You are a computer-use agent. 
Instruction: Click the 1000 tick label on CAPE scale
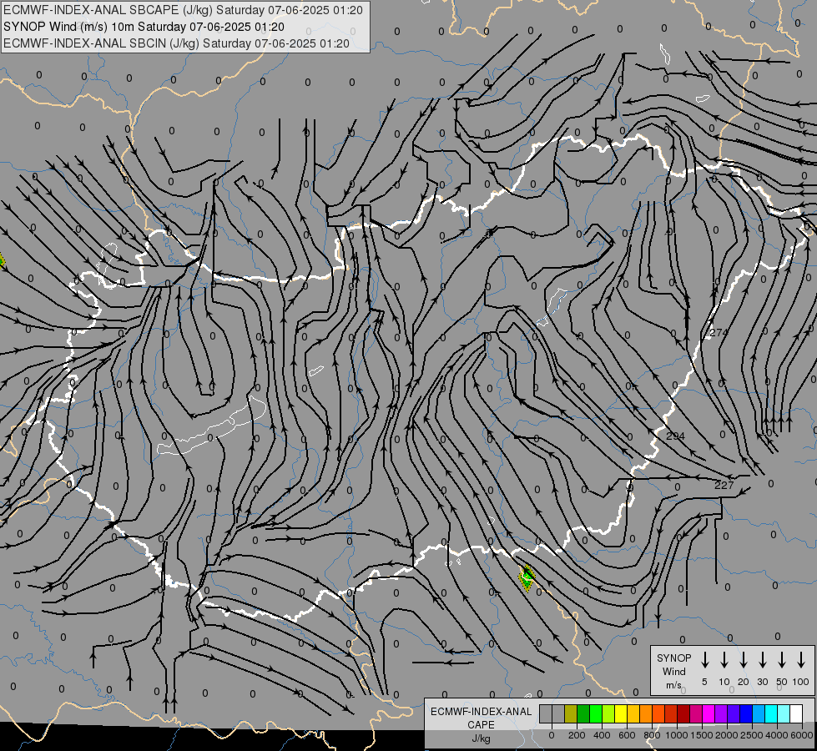click(x=677, y=735)
